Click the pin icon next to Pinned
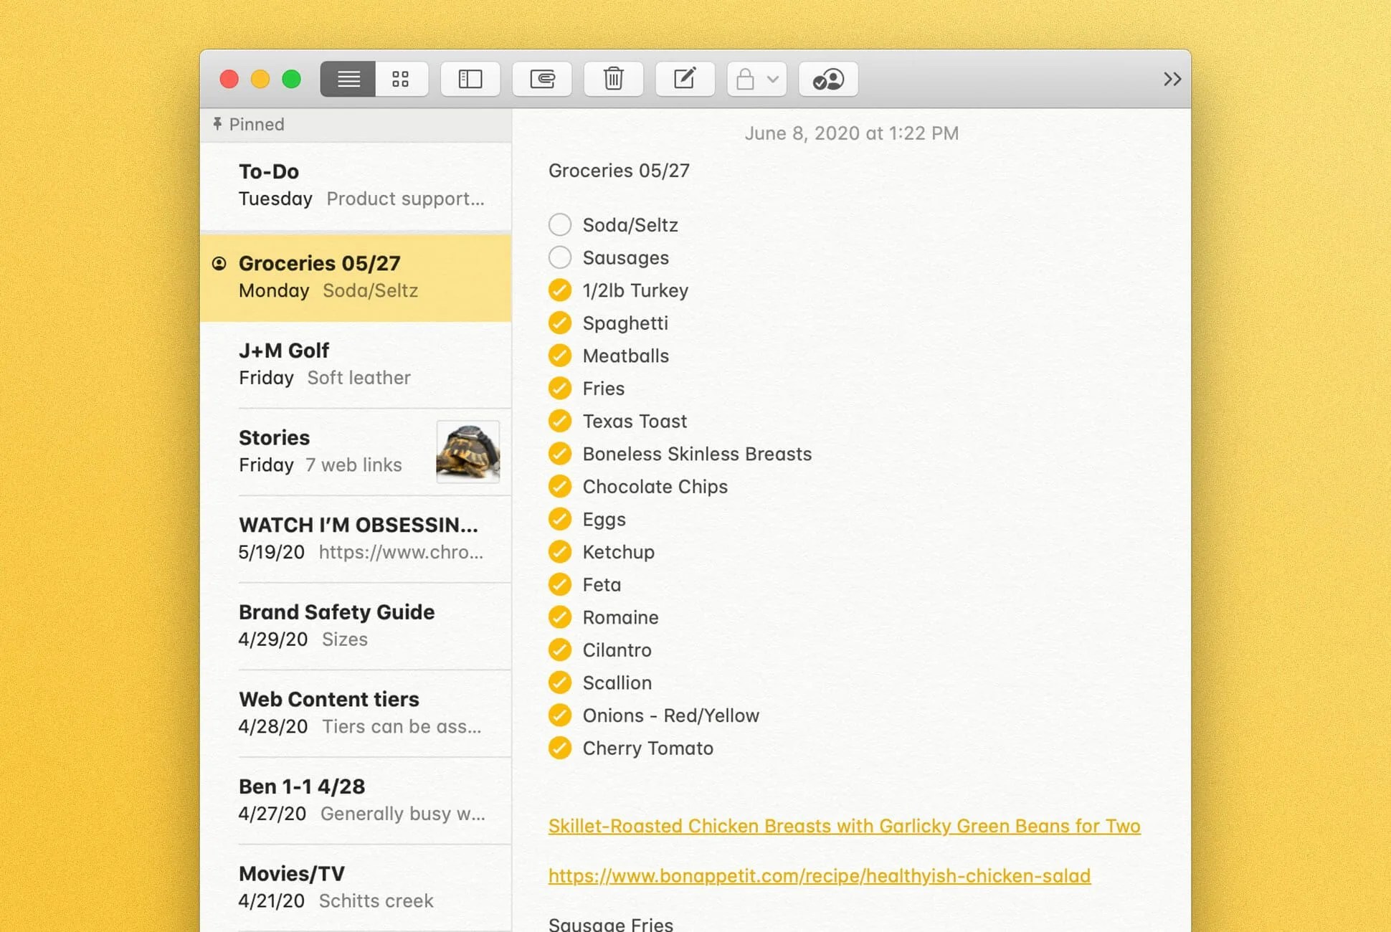This screenshot has width=1391, height=932. [x=217, y=124]
